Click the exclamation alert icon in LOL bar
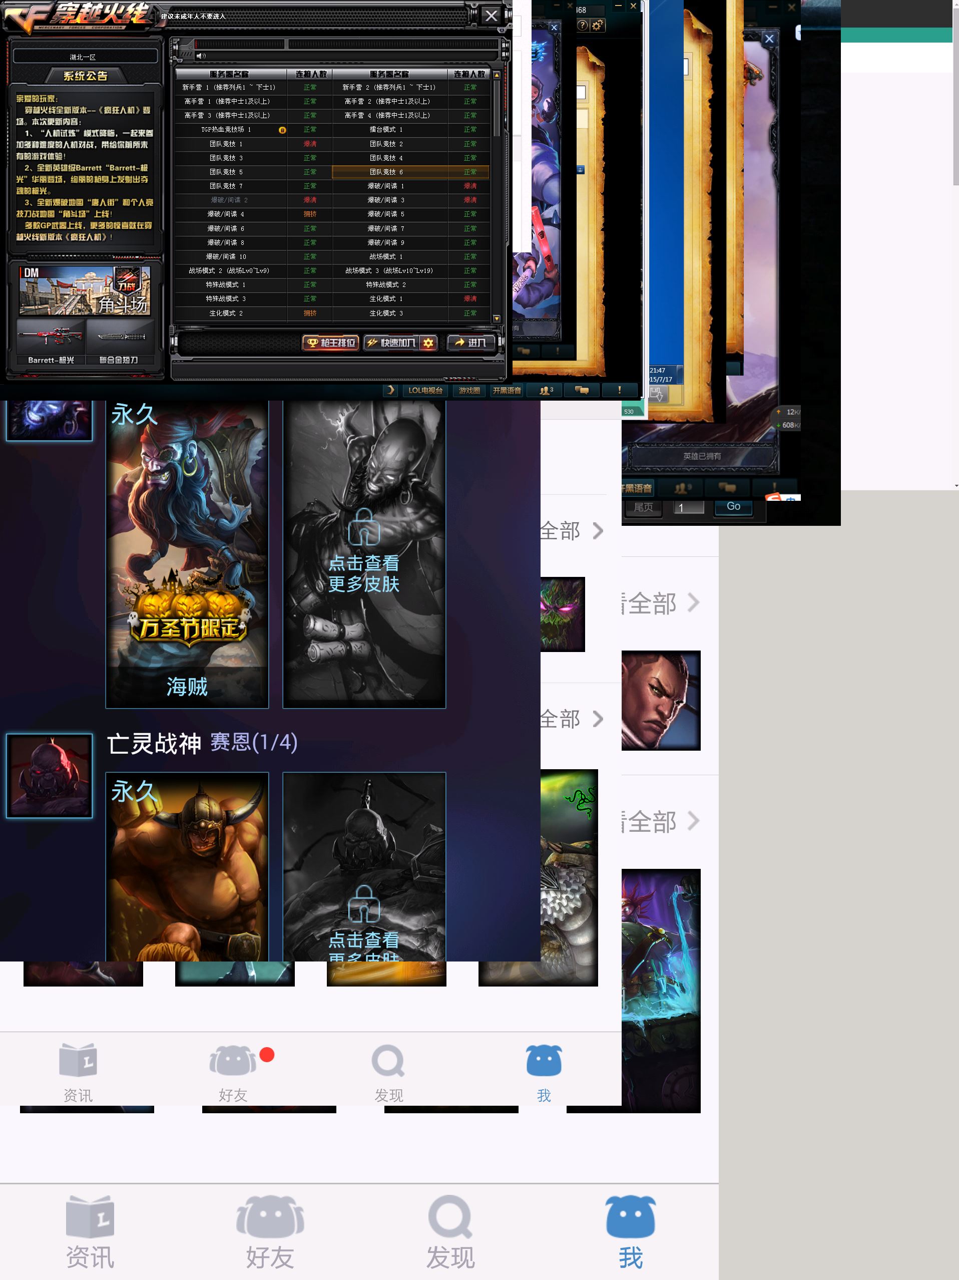 (x=620, y=391)
